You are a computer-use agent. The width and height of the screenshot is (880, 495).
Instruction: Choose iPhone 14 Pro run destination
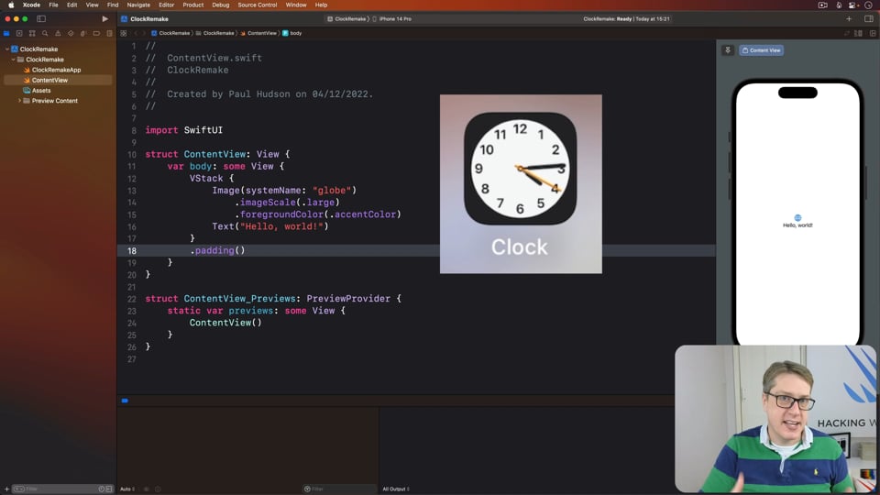pyautogui.click(x=391, y=18)
